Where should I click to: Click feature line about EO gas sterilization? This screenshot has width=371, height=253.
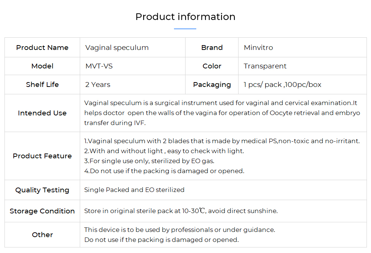pyautogui.click(x=149, y=161)
